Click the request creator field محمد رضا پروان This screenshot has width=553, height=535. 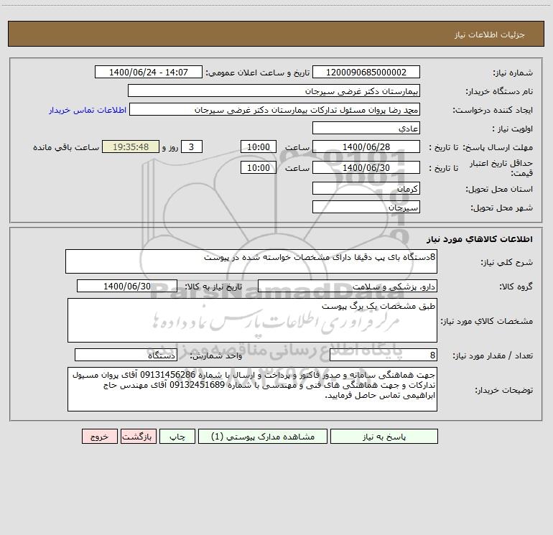point(275,109)
